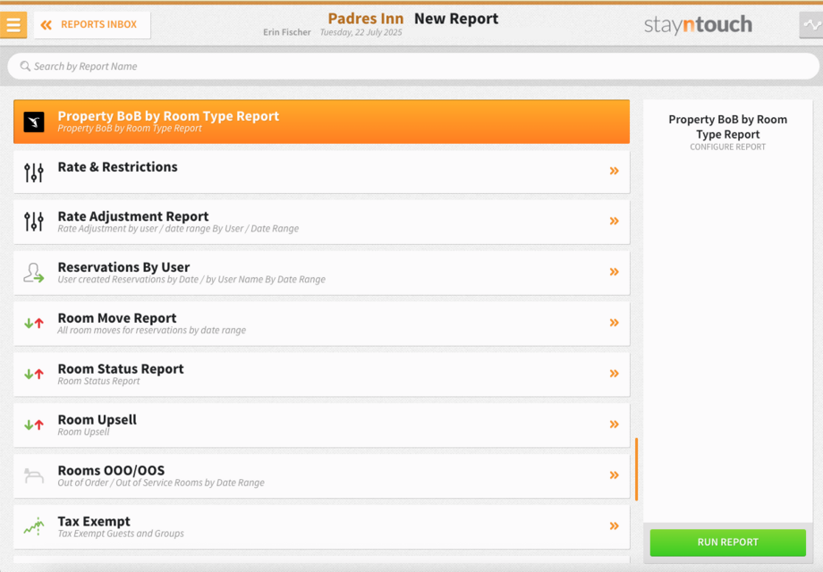Click the Tax Exempt chart icon
Screen dimensions: 823x572
(x=34, y=526)
